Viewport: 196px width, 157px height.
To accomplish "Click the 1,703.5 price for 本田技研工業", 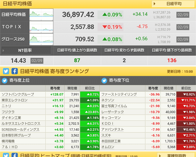I will coord(170,141).
